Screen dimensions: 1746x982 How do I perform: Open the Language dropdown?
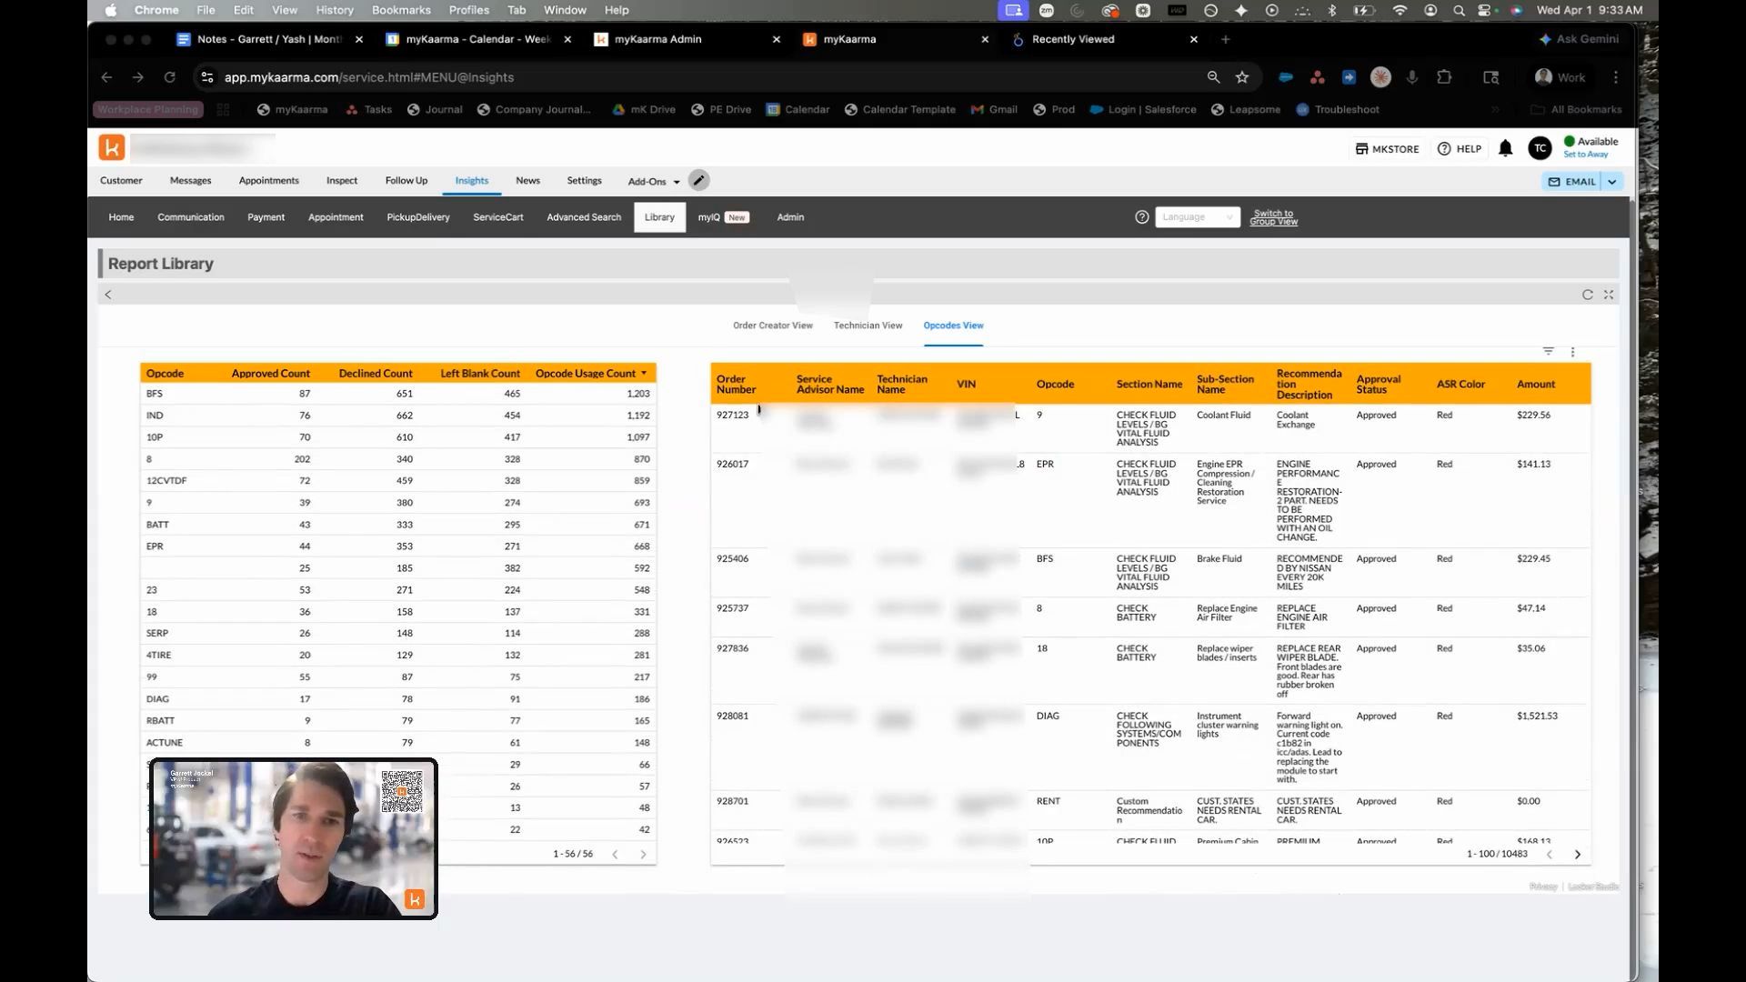click(x=1198, y=217)
